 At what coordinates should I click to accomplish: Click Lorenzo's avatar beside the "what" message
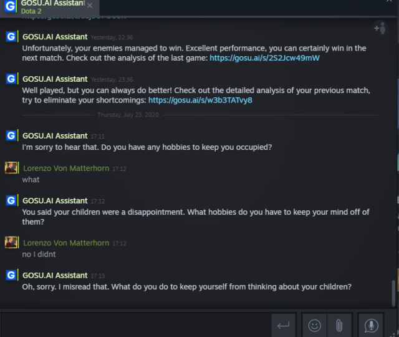click(x=11, y=168)
